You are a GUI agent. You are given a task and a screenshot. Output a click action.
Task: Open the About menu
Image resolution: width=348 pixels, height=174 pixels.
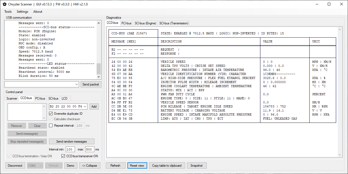point(38,12)
